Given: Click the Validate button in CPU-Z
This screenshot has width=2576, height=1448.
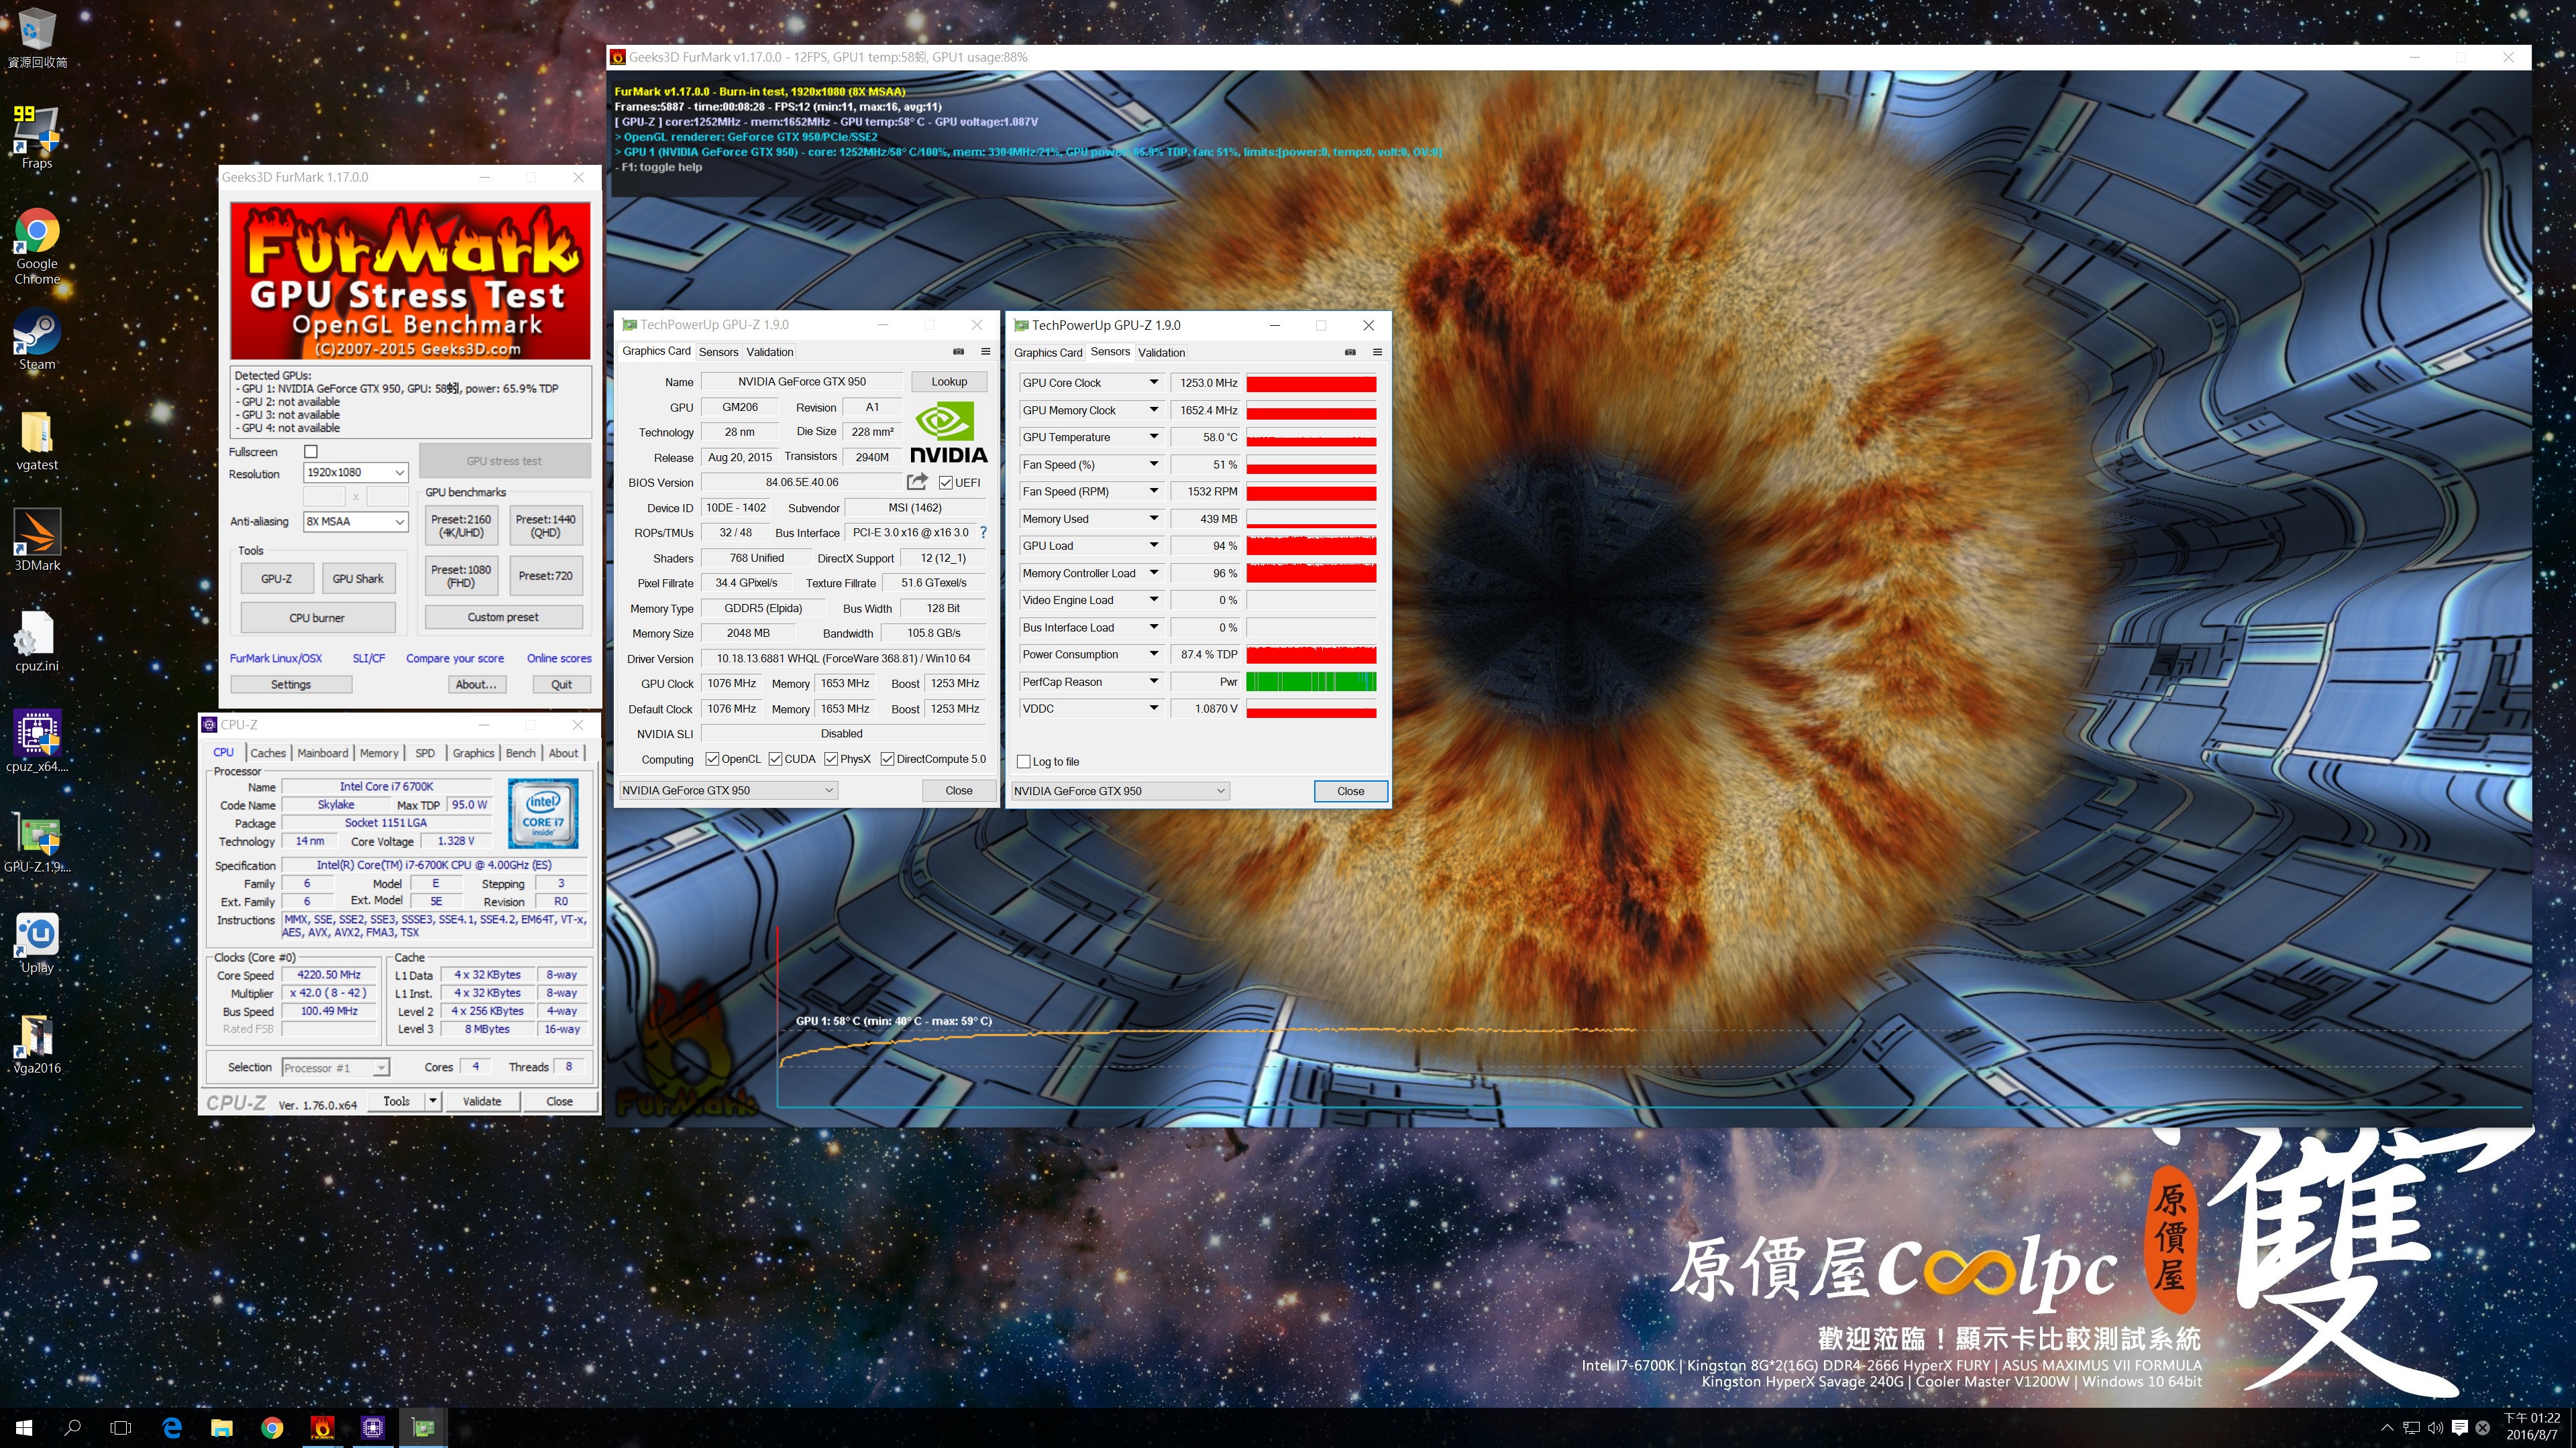Looking at the screenshot, I should click(482, 1101).
